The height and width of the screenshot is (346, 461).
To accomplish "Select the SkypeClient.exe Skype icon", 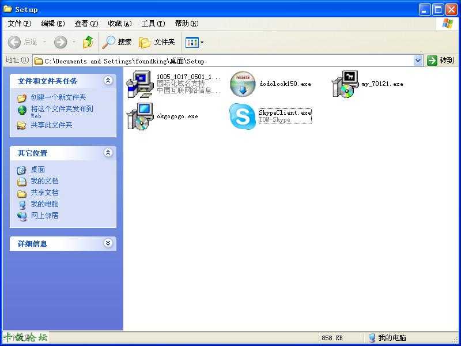I will point(243,116).
